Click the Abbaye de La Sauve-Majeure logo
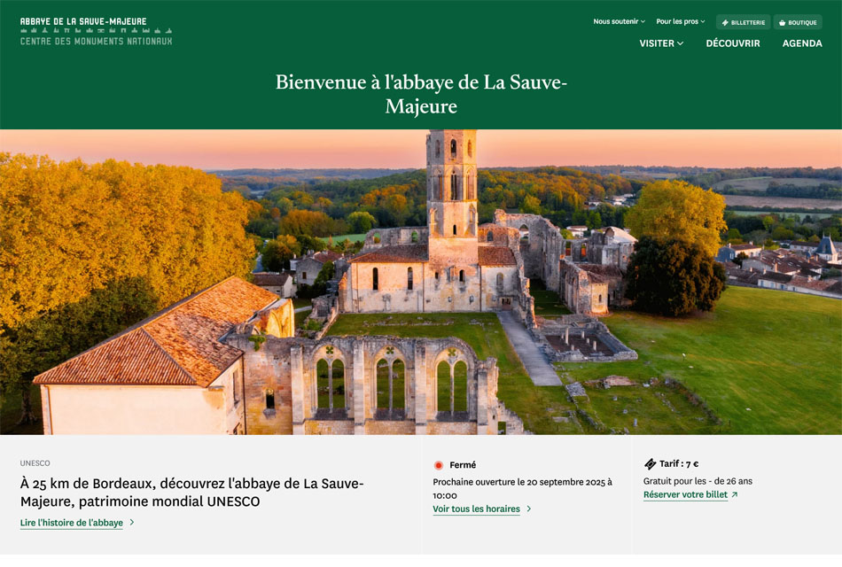Screen dimensions: 842x567 96,31
